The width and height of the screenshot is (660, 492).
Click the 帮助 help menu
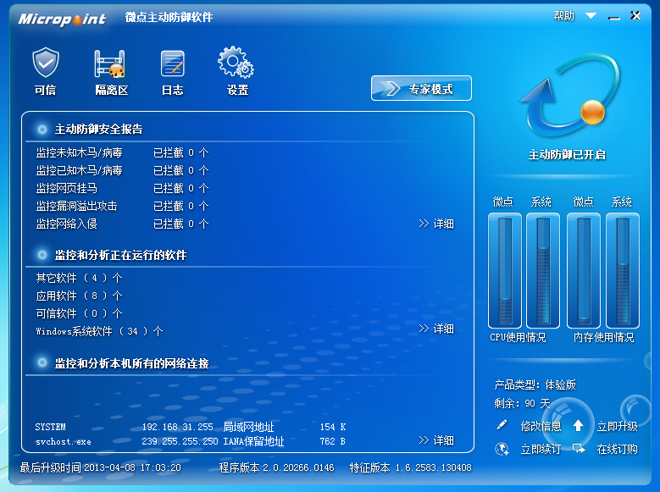coord(564,16)
